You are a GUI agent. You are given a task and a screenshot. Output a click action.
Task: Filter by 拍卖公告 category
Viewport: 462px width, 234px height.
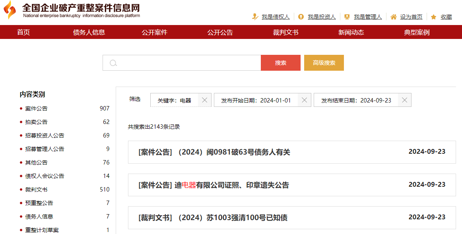(x=36, y=122)
